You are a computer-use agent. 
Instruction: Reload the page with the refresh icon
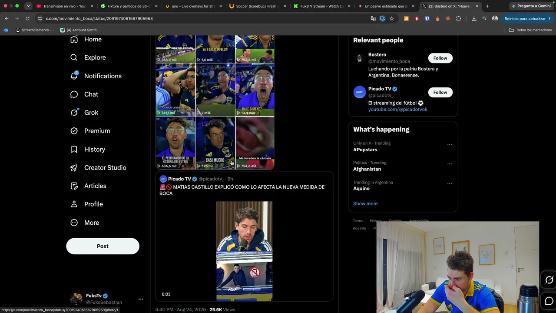(x=27, y=19)
